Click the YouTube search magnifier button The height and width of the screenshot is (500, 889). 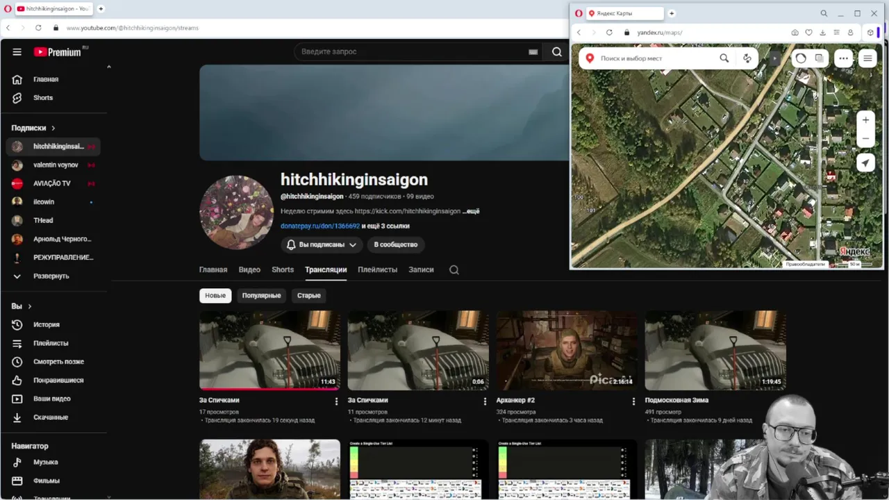coord(556,51)
